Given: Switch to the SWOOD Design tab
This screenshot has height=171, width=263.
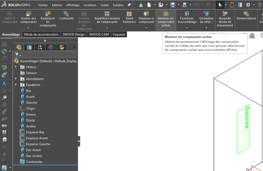Looking at the screenshot, I should point(74,34).
